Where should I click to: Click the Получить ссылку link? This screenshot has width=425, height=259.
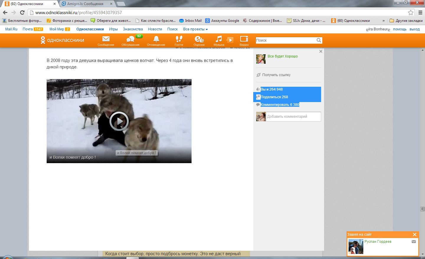tap(276, 75)
